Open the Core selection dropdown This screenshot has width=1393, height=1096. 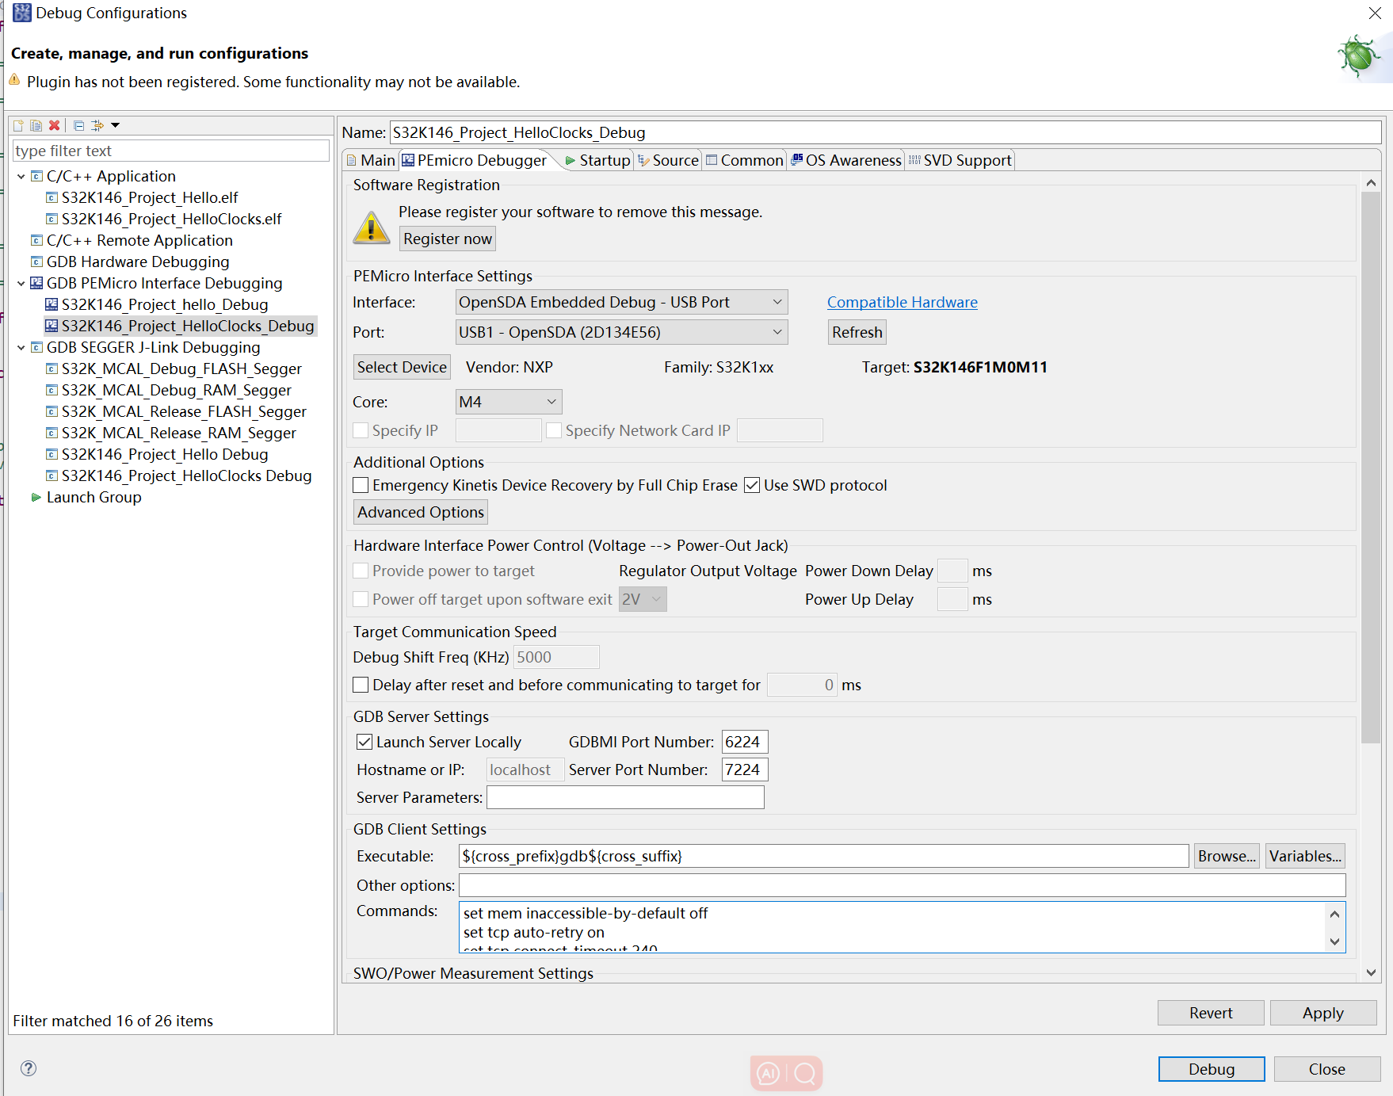pos(551,402)
